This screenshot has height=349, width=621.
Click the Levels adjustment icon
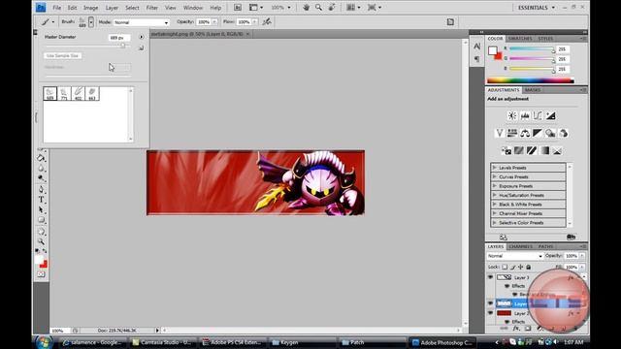[x=525, y=115]
